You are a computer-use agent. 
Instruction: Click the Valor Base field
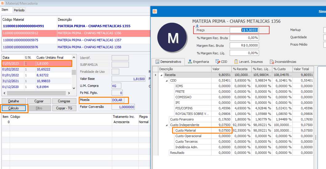coord(129,79)
